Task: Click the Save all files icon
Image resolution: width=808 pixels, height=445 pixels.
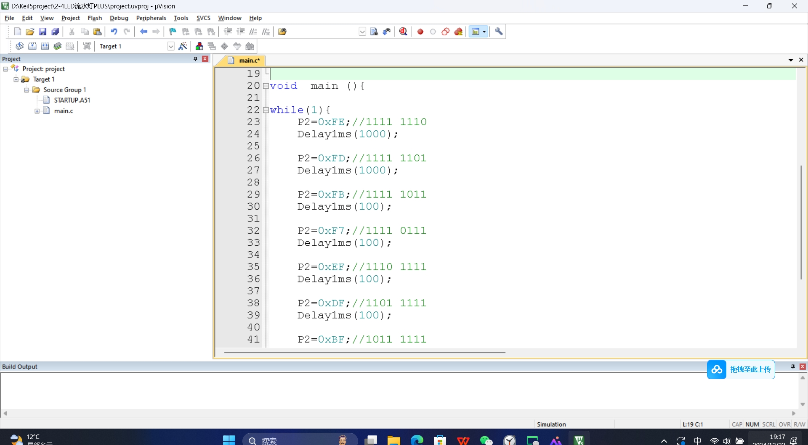Action: coord(55,32)
